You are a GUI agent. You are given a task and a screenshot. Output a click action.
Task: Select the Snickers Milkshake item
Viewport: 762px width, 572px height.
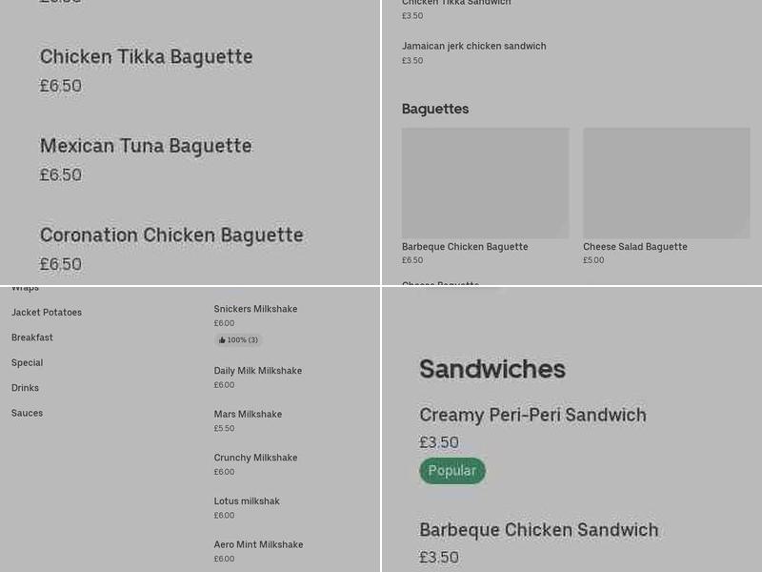tap(255, 308)
